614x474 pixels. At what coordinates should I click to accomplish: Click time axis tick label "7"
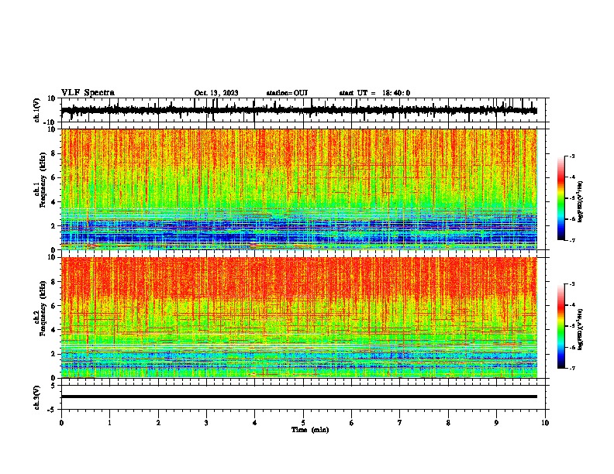point(400,423)
